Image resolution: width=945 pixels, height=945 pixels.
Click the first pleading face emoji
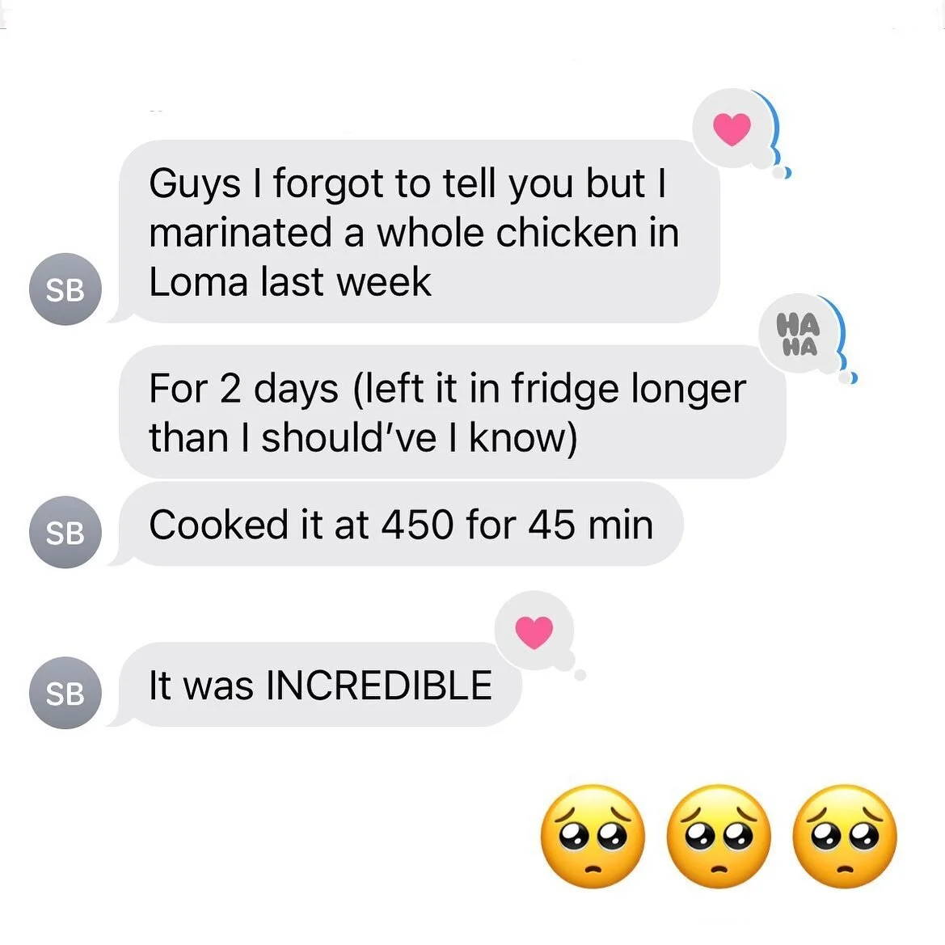[593, 837]
